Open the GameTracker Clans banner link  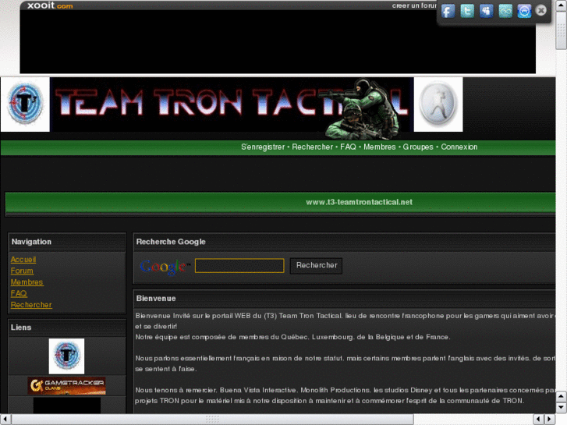pyautogui.click(x=67, y=385)
